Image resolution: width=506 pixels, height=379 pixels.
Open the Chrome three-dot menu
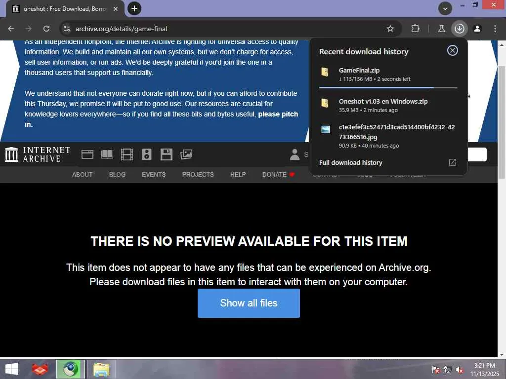(x=495, y=29)
